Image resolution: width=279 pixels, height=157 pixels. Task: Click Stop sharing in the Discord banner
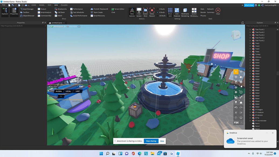(151, 141)
